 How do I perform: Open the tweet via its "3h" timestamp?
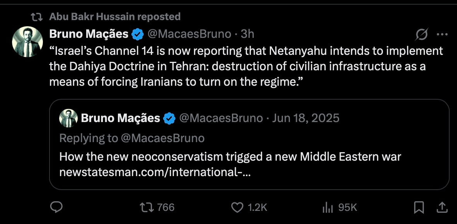(247, 34)
